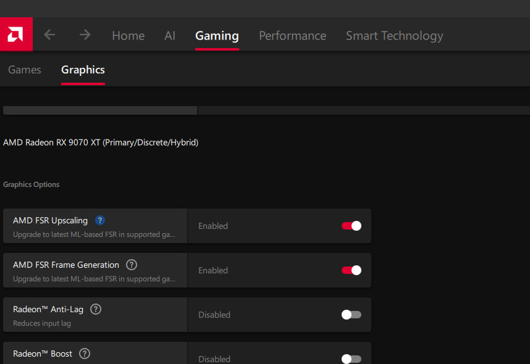Enable the Radeon Anti-Lag toggle
530x364 pixels.
point(351,315)
